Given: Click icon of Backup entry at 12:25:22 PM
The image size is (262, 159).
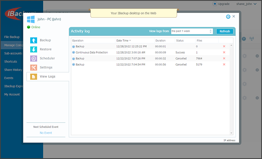Looking at the screenshot, I should point(73,46).
